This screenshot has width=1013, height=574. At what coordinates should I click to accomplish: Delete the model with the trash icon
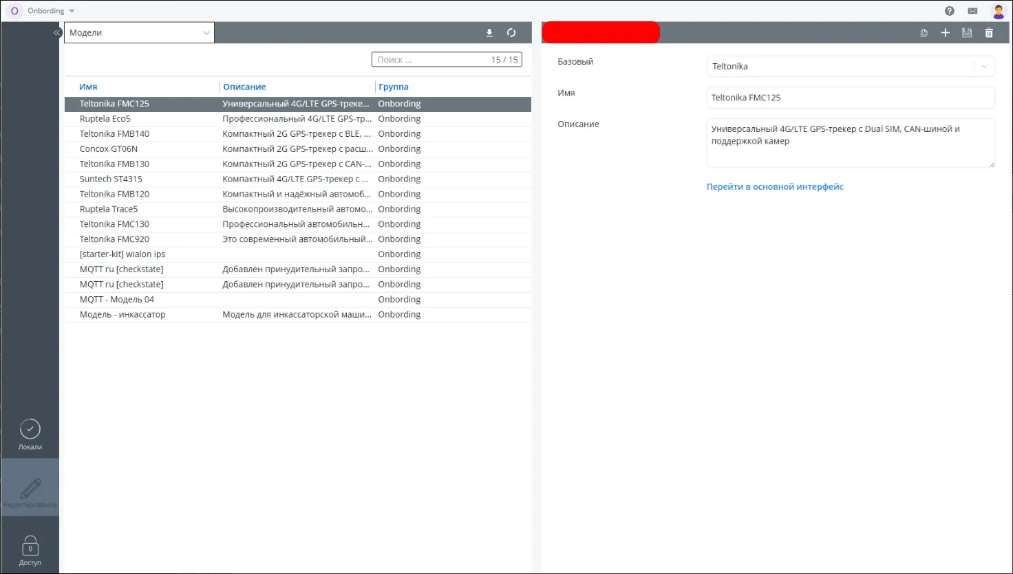point(989,33)
